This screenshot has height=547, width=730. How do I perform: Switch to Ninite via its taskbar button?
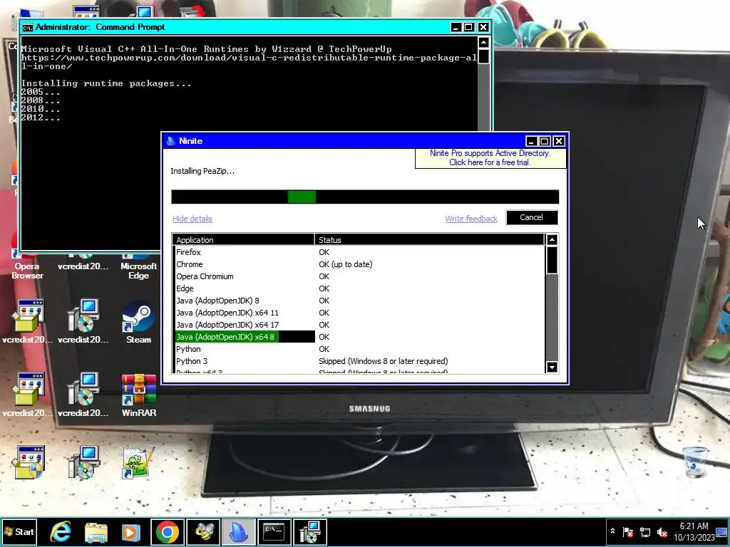pyautogui.click(x=238, y=531)
